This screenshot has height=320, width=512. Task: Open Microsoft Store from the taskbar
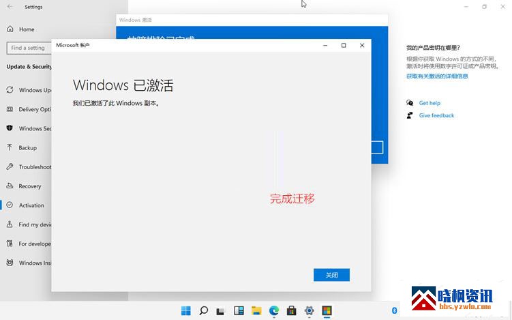tap(292, 310)
